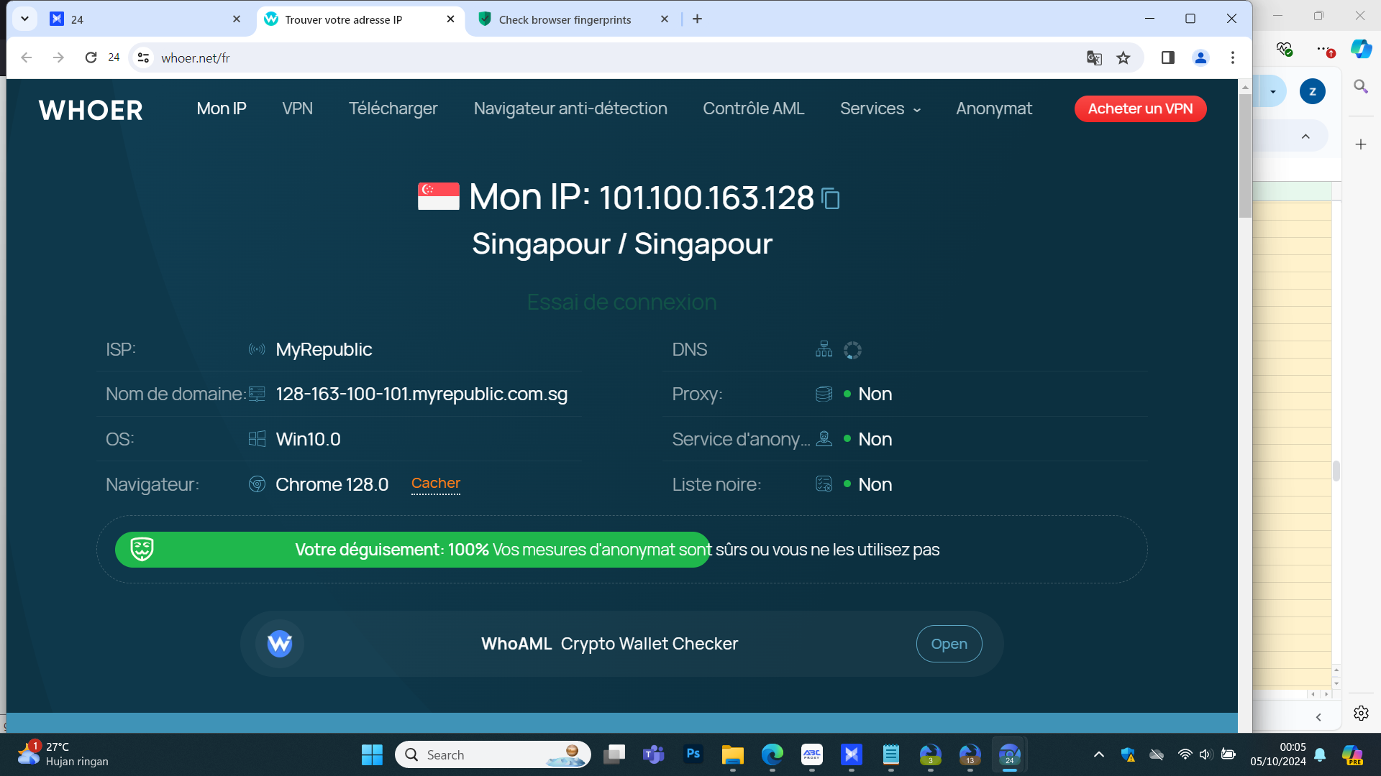
Task: Click the Win10.0 OS value
Action: (308, 439)
